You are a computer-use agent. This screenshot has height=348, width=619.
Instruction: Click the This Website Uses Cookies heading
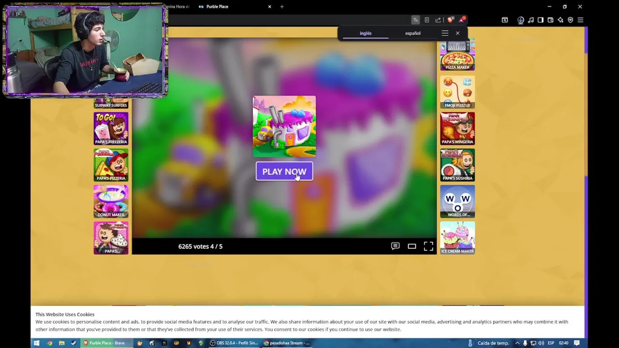click(x=65, y=315)
